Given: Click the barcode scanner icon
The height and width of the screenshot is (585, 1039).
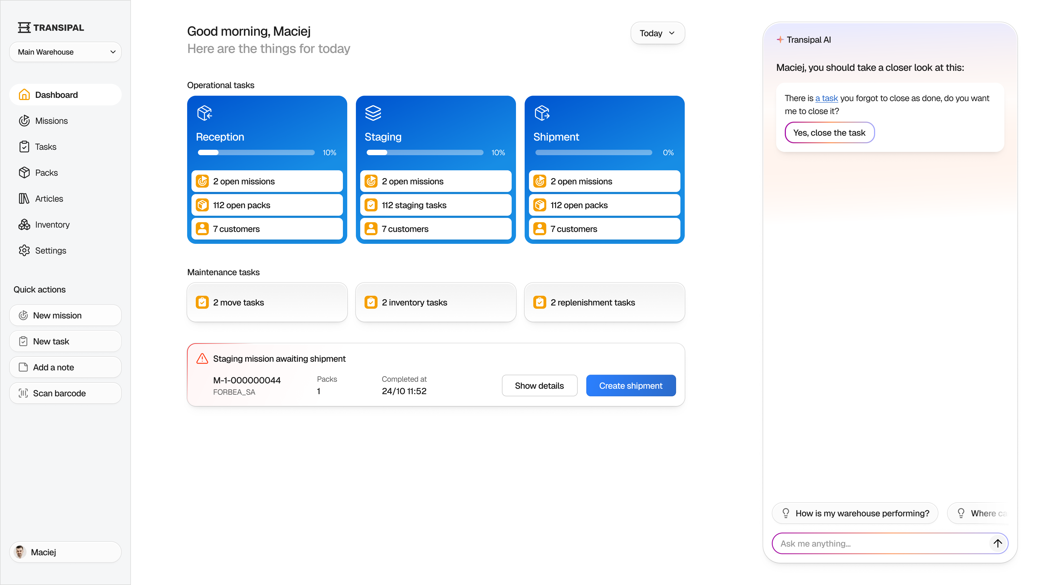Looking at the screenshot, I should tap(24, 393).
